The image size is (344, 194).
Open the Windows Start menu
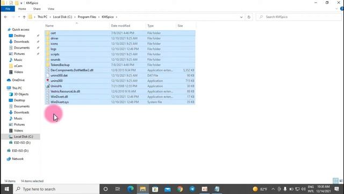click(x=6, y=189)
